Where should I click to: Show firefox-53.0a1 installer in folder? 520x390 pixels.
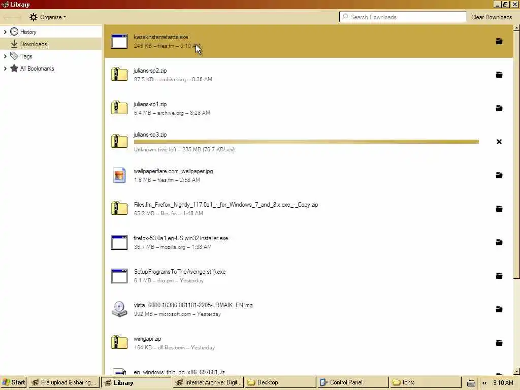(x=499, y=242)
